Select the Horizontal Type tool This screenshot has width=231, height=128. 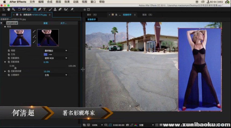click(44, 9)
